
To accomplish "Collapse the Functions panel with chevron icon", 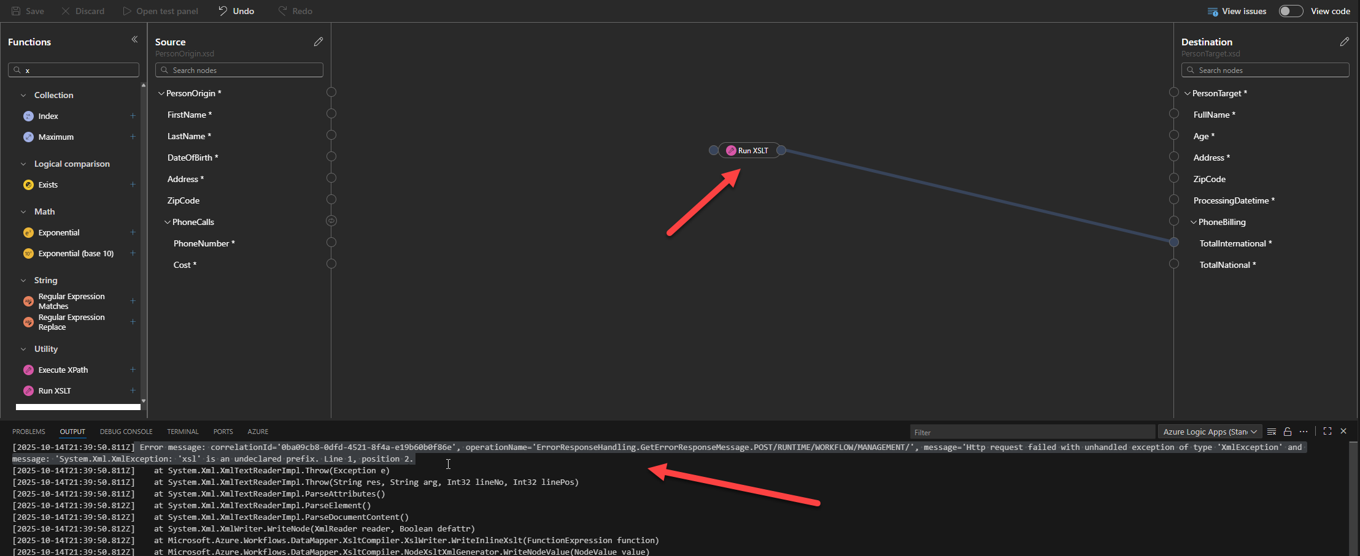I will point(134,40).
